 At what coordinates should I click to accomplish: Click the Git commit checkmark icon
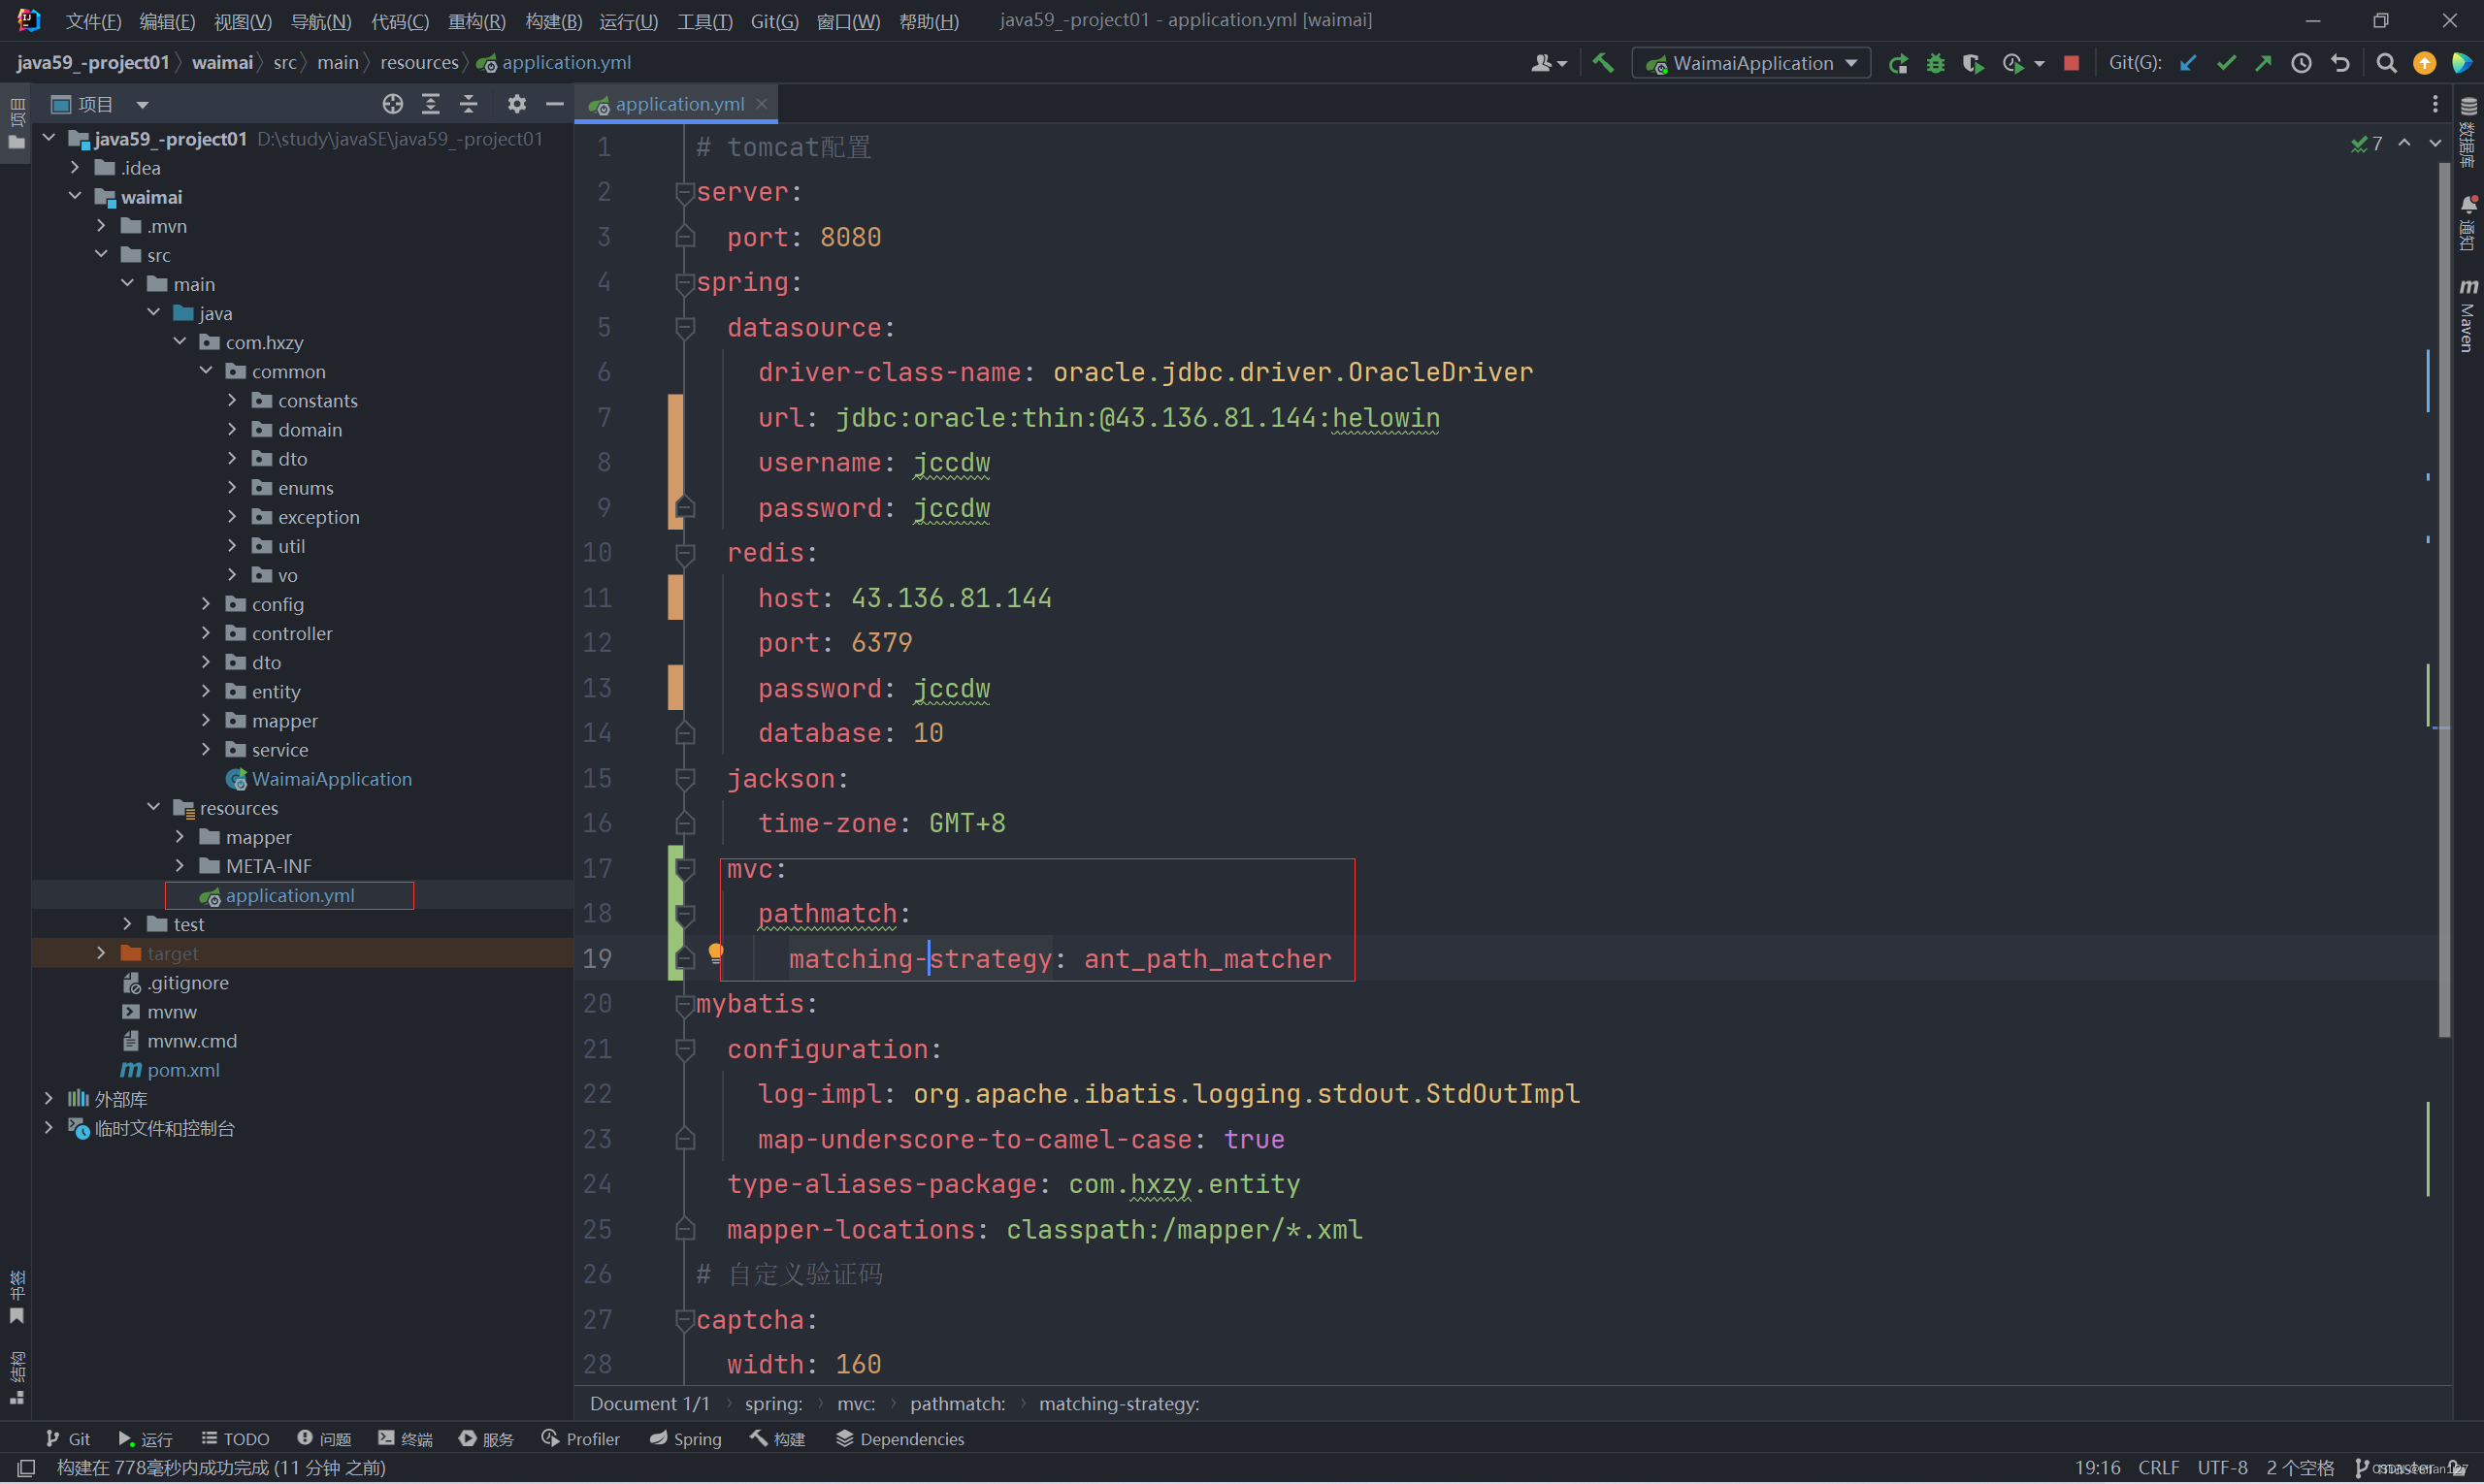(2226, 63)
